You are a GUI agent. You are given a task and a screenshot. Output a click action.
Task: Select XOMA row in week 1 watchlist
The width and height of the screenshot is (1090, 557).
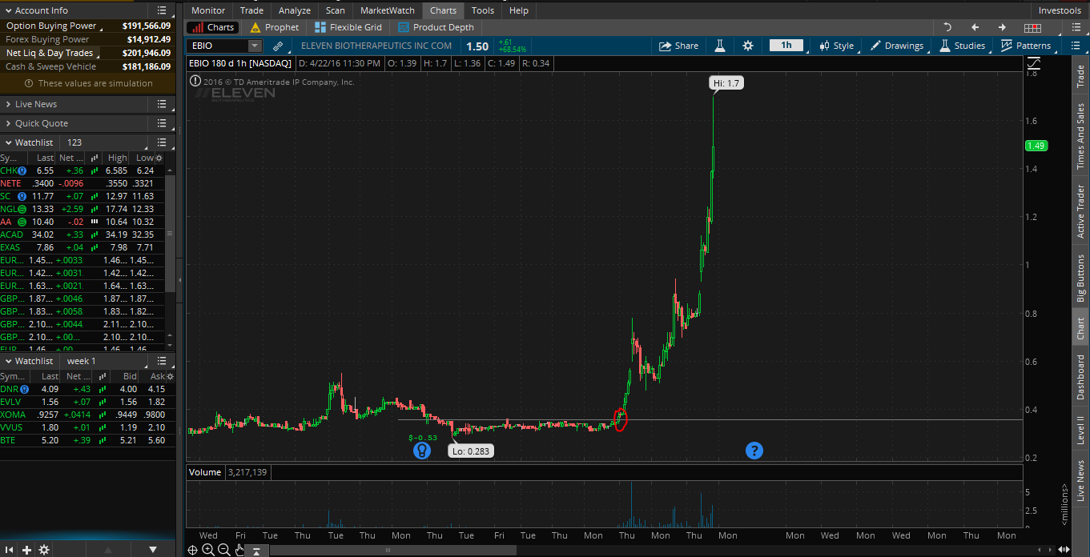click(x=87, y=415)
